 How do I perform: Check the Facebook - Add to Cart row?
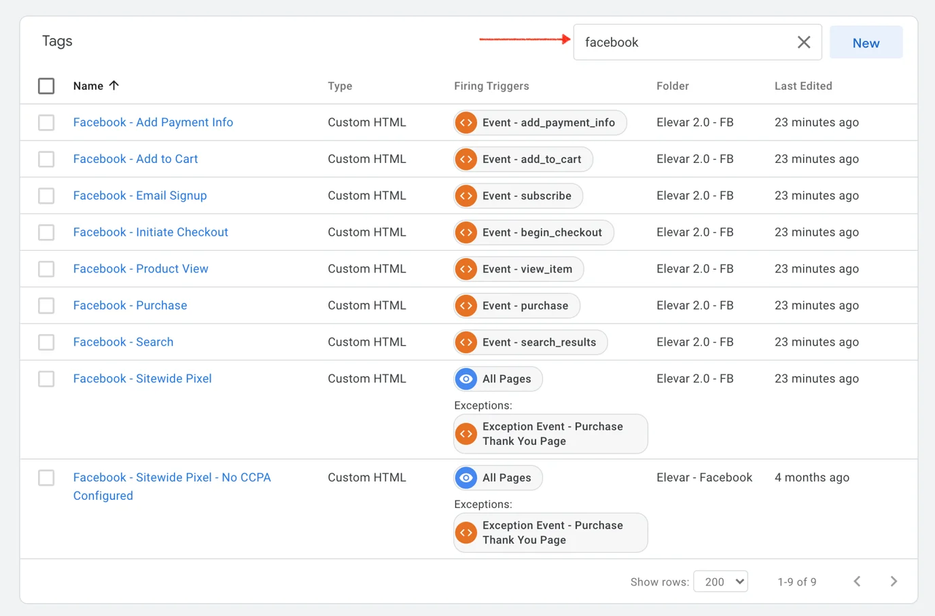[x=46, y=159]
